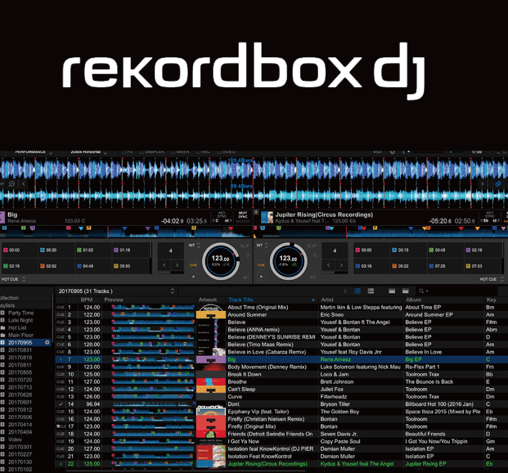Open the track search magnifier
The height and width of the screenshot is (473, 508).
click(x=423, y=291)
